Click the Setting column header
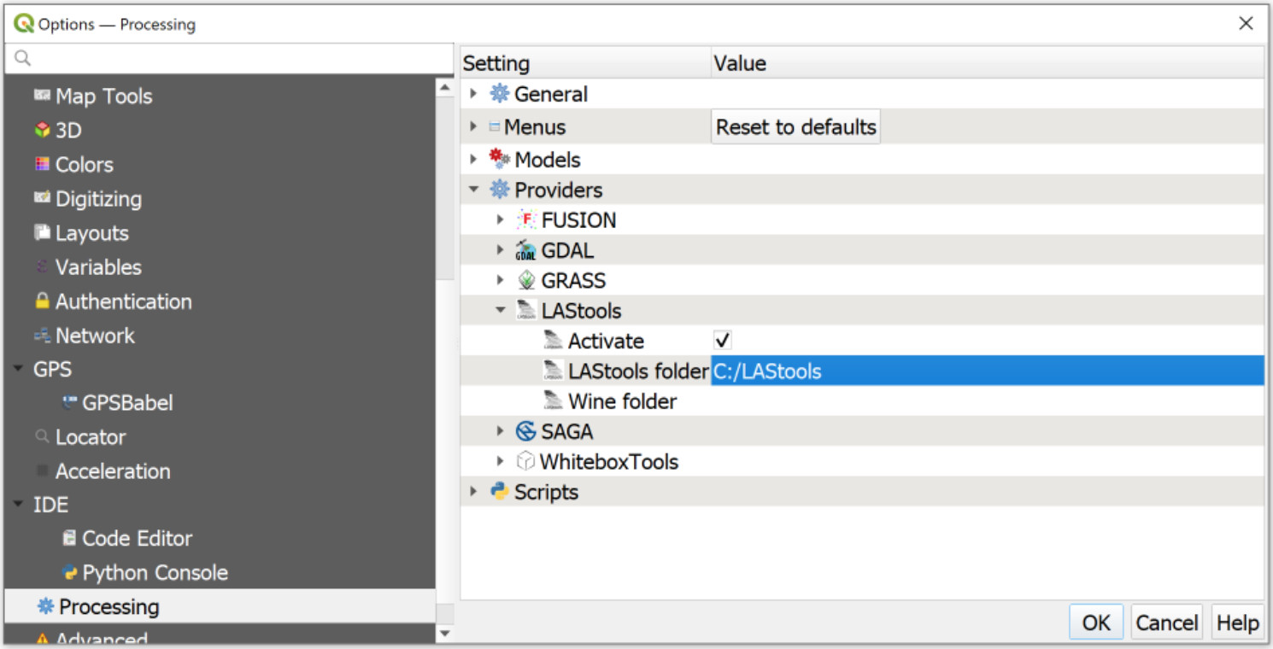Screen dimensions: 1273x649 point(586,63)
